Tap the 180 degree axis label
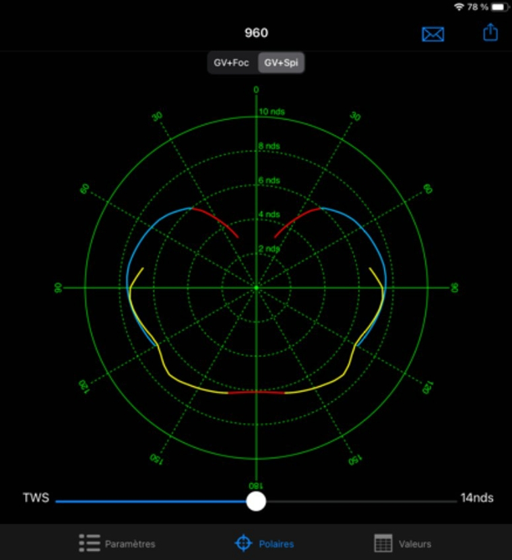This screenshot has width=512, height=560. [x=256, y=486]
